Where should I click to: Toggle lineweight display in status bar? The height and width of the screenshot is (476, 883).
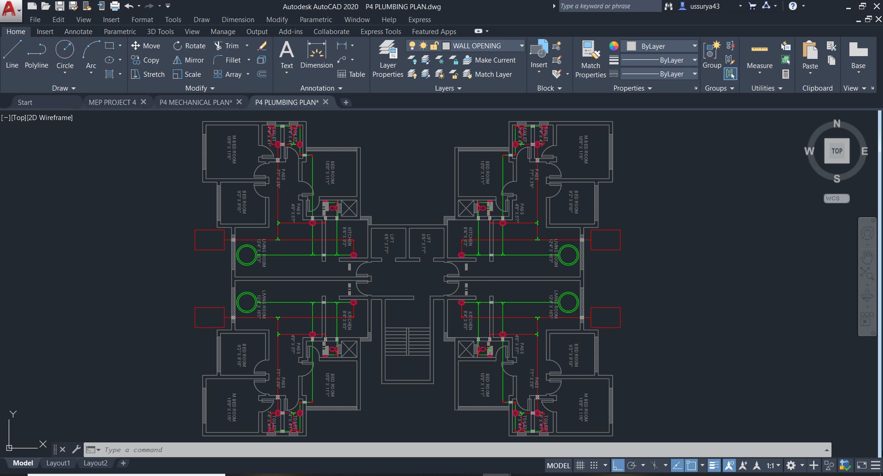pyautogui.click(x=714, y=465)
